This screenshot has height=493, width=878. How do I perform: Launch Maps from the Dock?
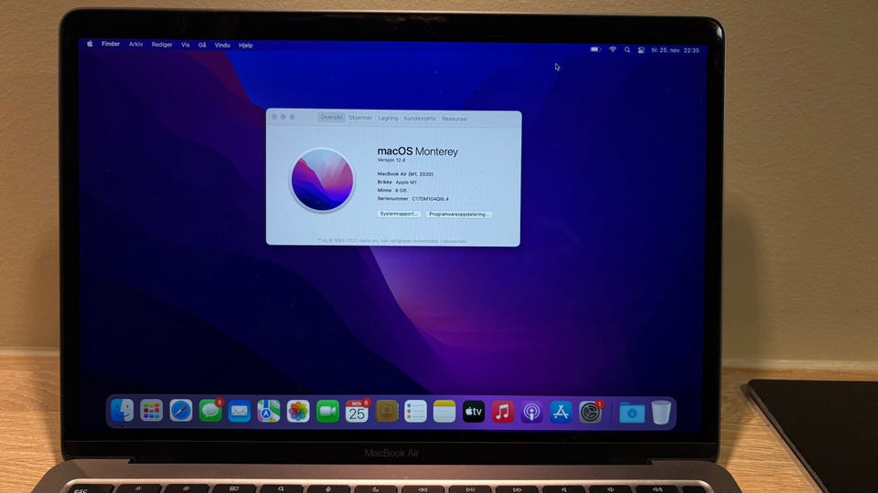[x=269, y=412]
